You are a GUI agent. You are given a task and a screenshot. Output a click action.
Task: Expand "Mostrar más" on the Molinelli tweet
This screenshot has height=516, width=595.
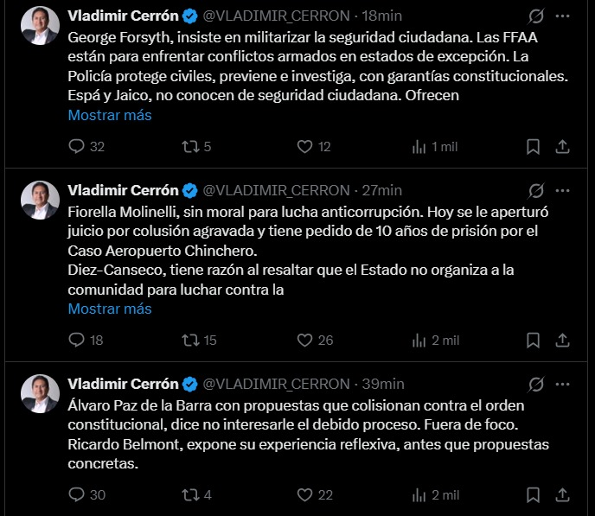pyautogui.click(x=110, y=309)
